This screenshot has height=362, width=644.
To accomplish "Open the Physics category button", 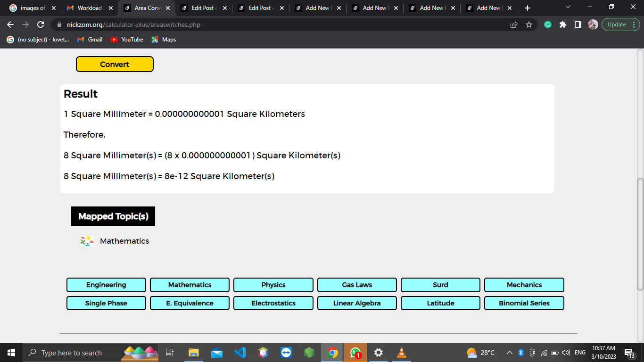I will (x=273, y=285).
